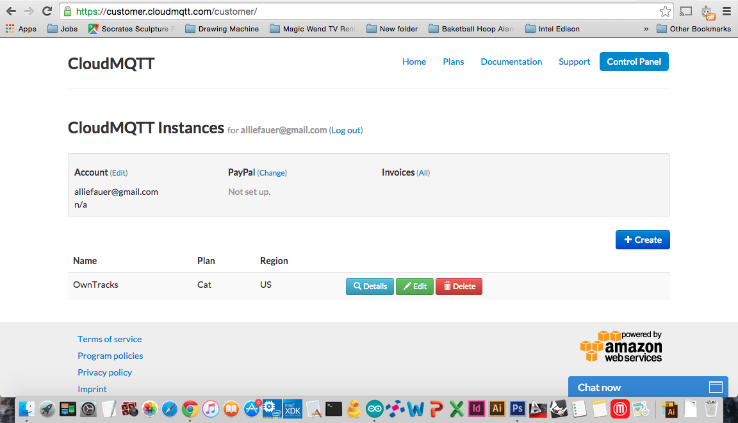Open the Privacy policy link

click(x=104, y=372)
